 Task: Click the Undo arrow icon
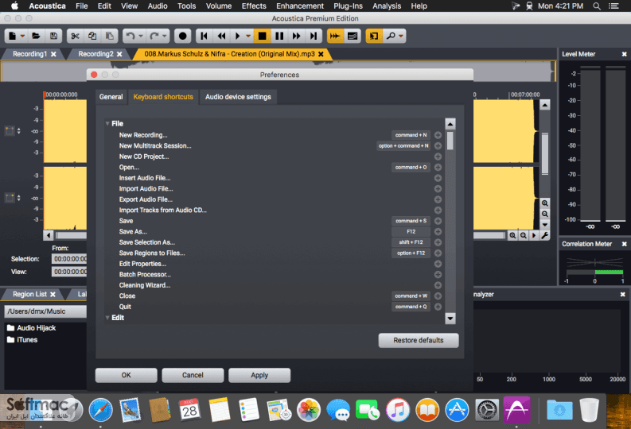[130, 37]
